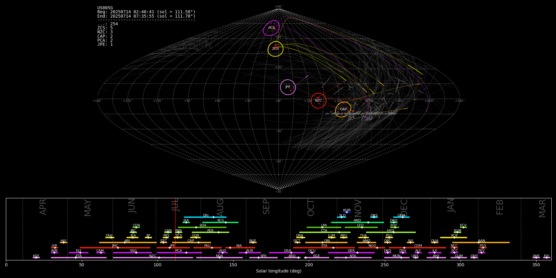This screenshot has height=278, width=556.
Task: Click the light-green HYD shower bar
Action: point(391,232)
